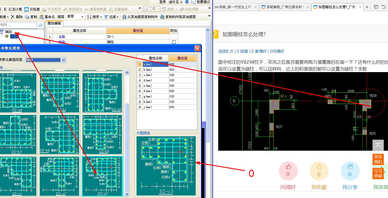Image resolution: width=388 pixels, height=198 pixels.
Task: Close the 如图暗柱怎么处理 browser tab
Action: (x=360, y=7)
